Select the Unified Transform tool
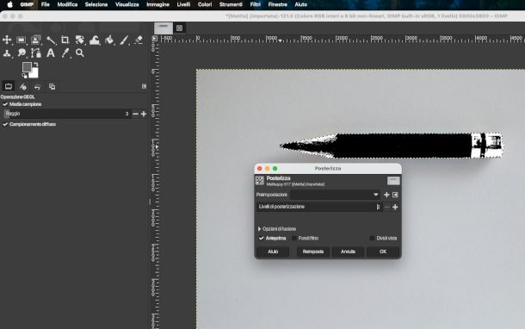This screenshot has height=329, width=525. [x=80, y=40]
